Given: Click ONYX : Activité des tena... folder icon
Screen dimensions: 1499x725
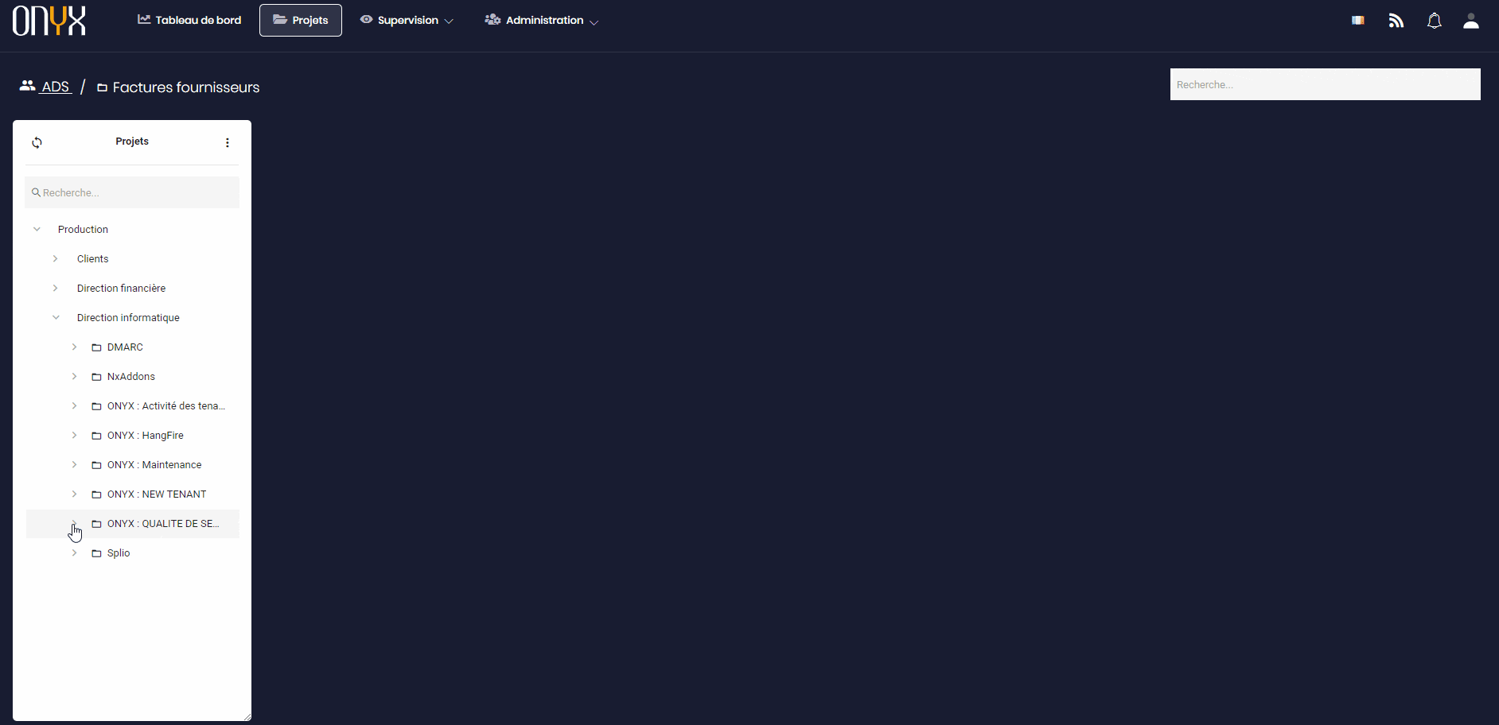Looking at the screenshot, I should point(96,406).
